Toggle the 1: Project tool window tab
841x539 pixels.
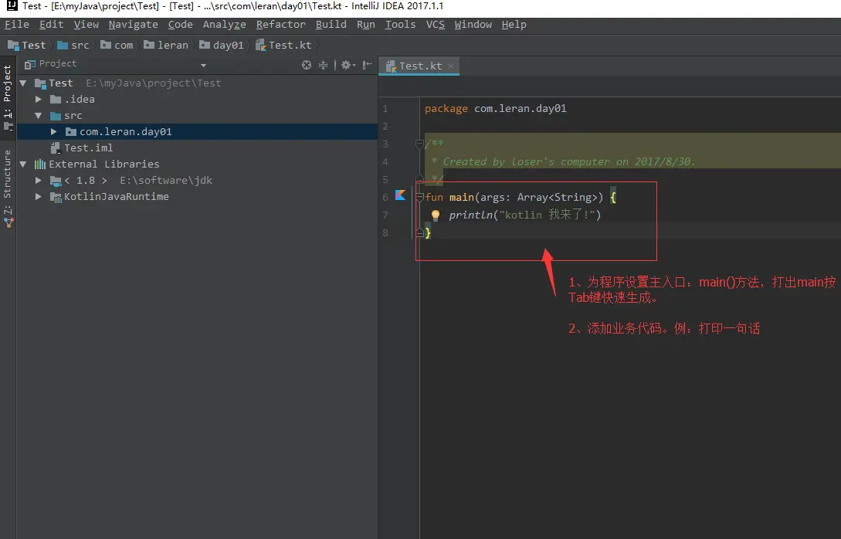pos(8,97)
